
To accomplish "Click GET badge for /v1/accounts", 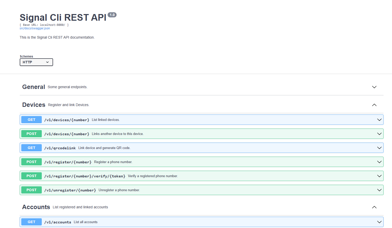I will (32, 222).
